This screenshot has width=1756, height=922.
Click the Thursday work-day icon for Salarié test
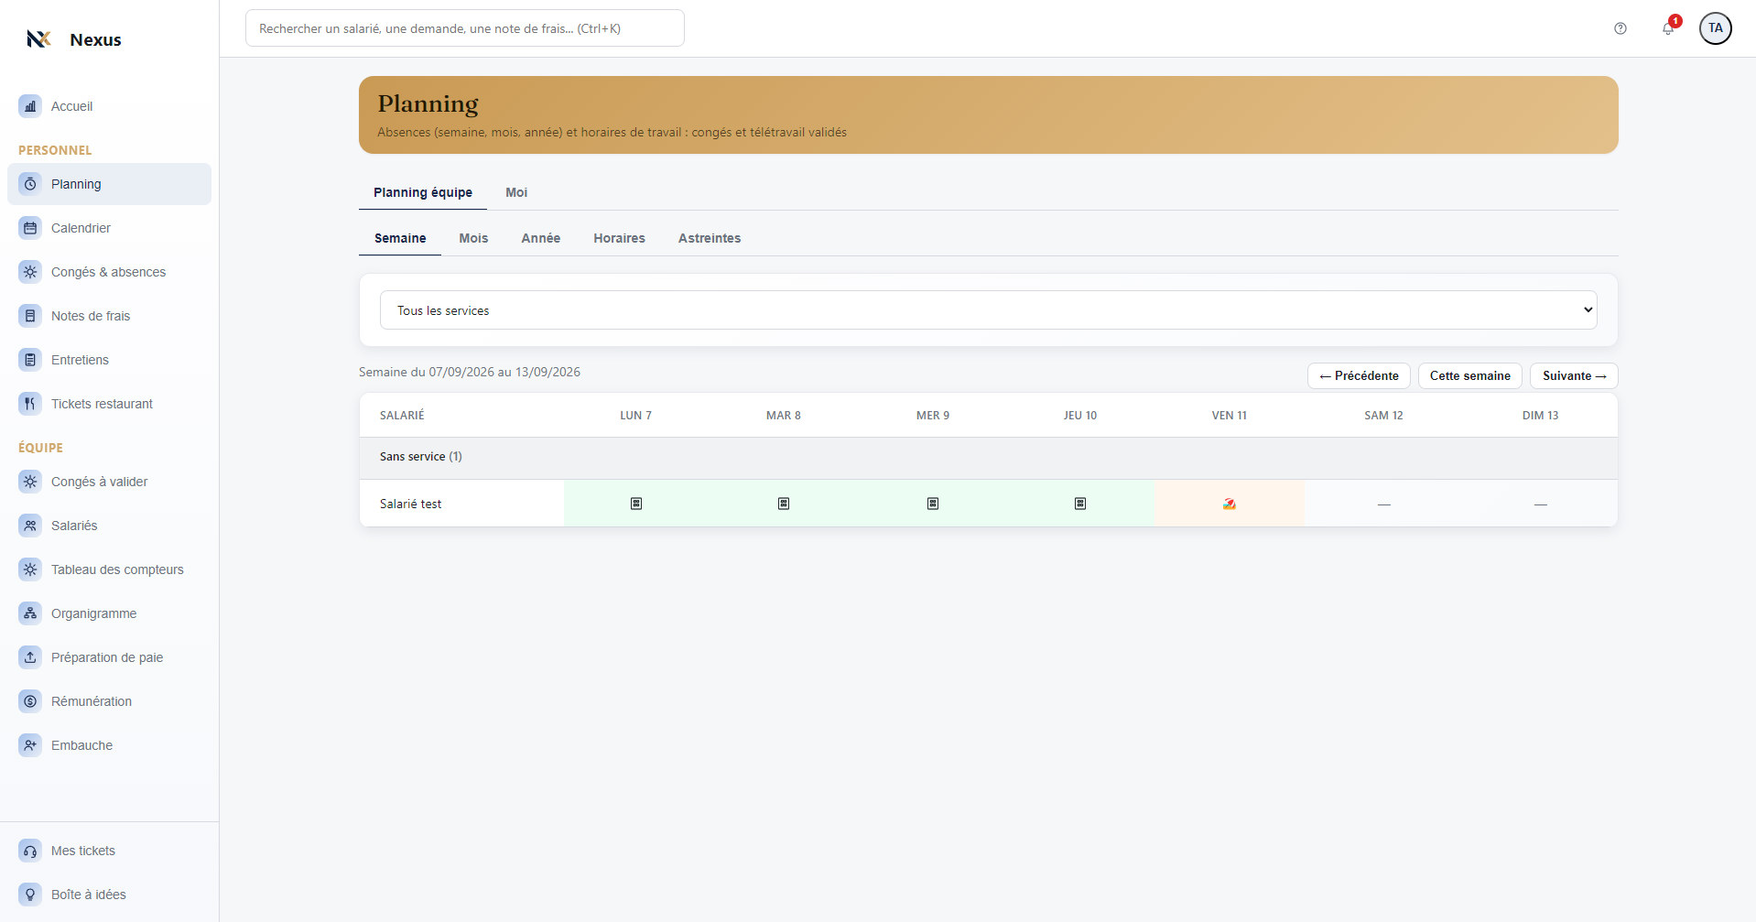pos(1080,504)
